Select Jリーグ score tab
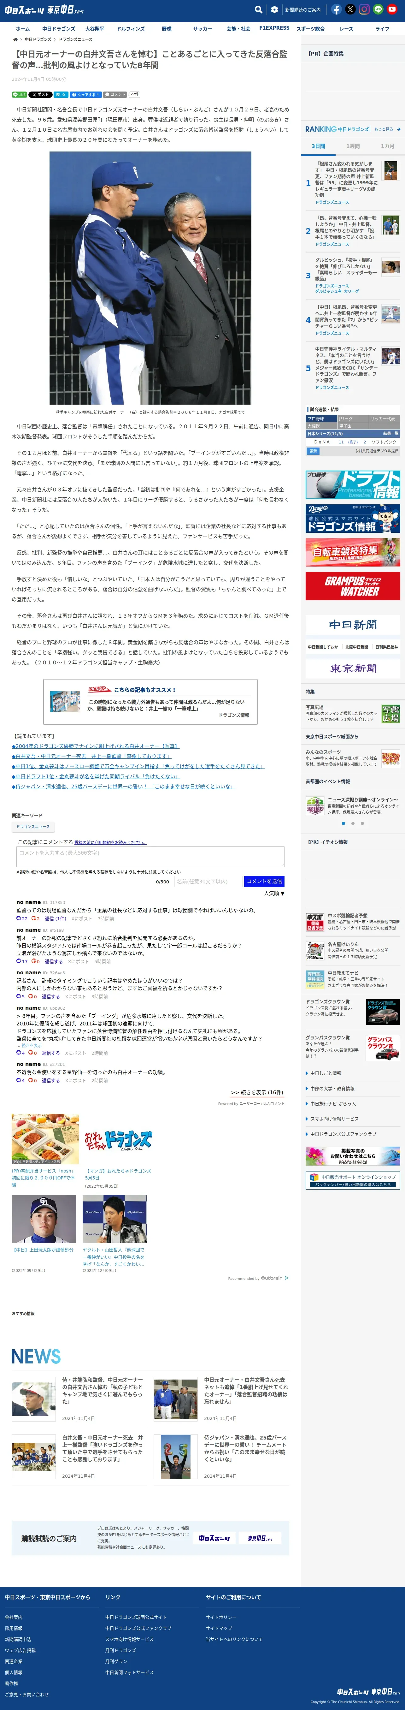This screenshot has height=1710, width=405. pos(353,419)
